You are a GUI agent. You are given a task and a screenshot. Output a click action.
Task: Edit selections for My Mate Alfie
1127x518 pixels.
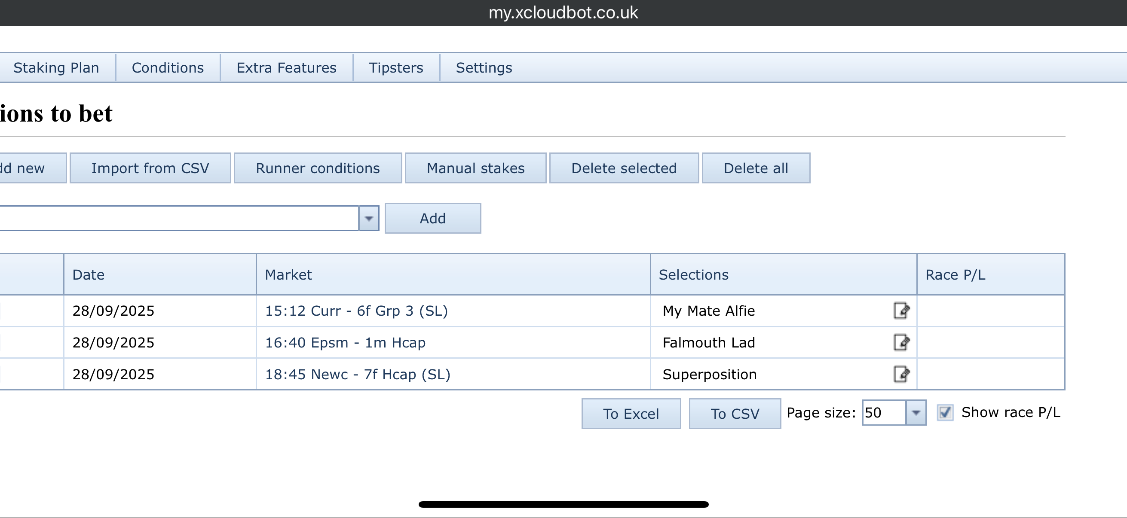901,311
